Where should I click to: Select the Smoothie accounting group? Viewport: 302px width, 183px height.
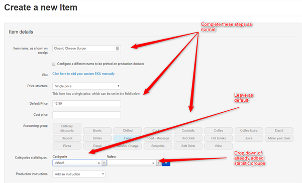158,146
